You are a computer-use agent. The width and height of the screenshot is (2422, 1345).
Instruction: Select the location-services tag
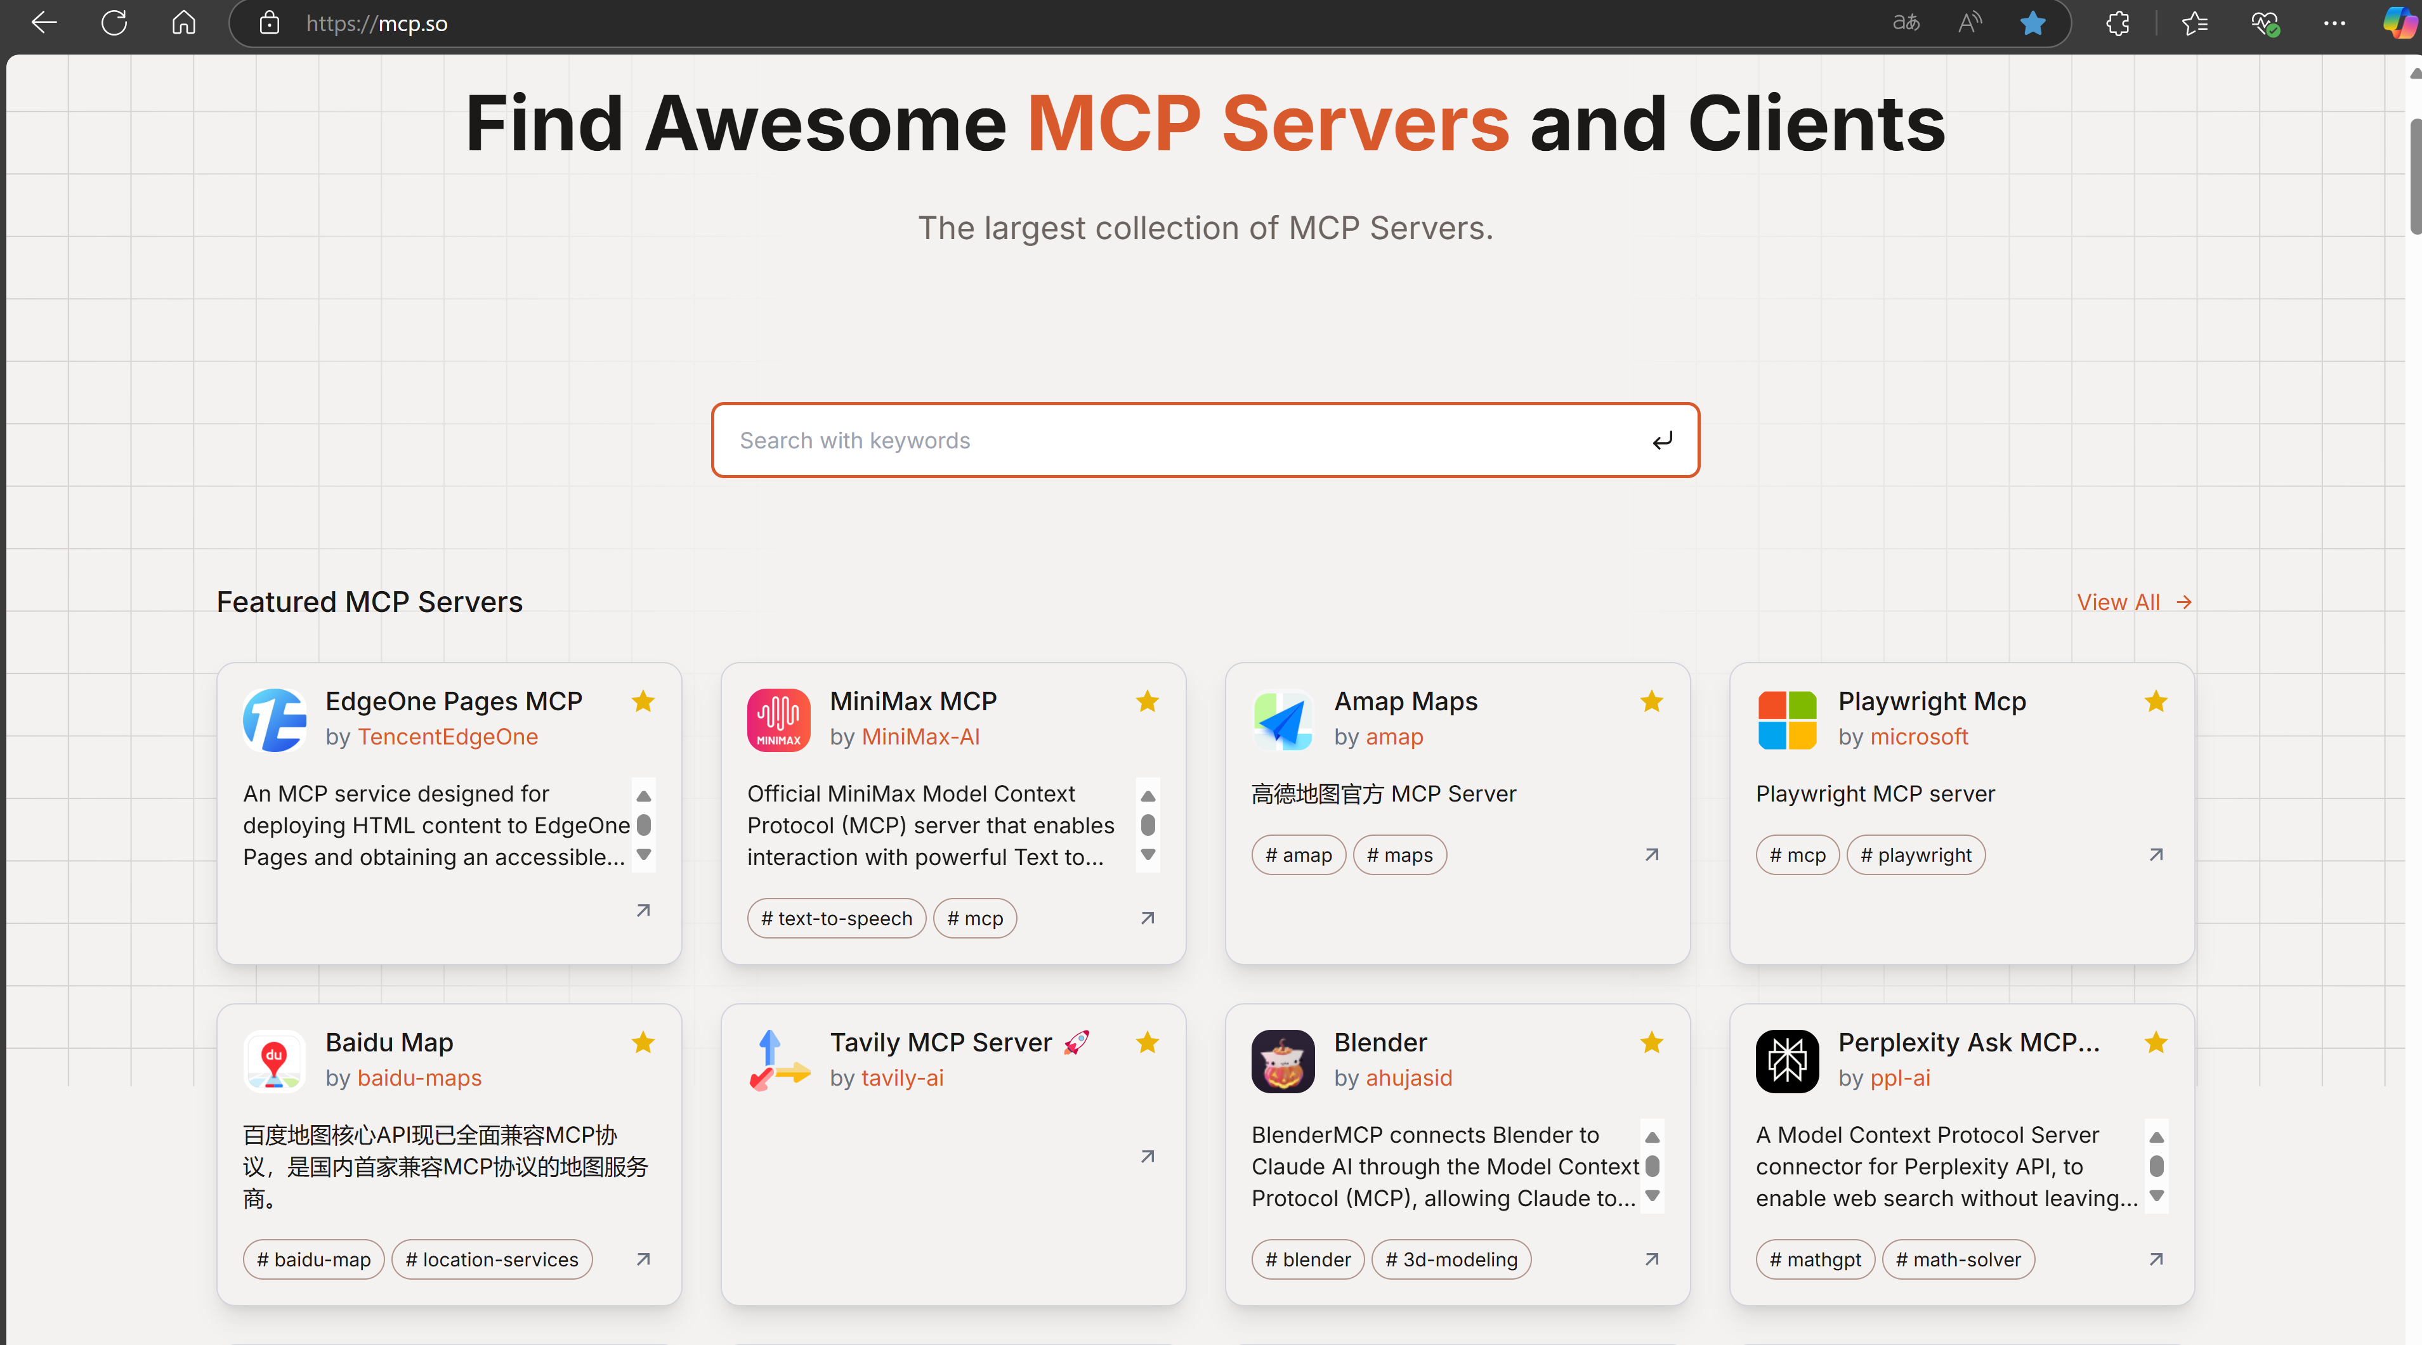492,1259
